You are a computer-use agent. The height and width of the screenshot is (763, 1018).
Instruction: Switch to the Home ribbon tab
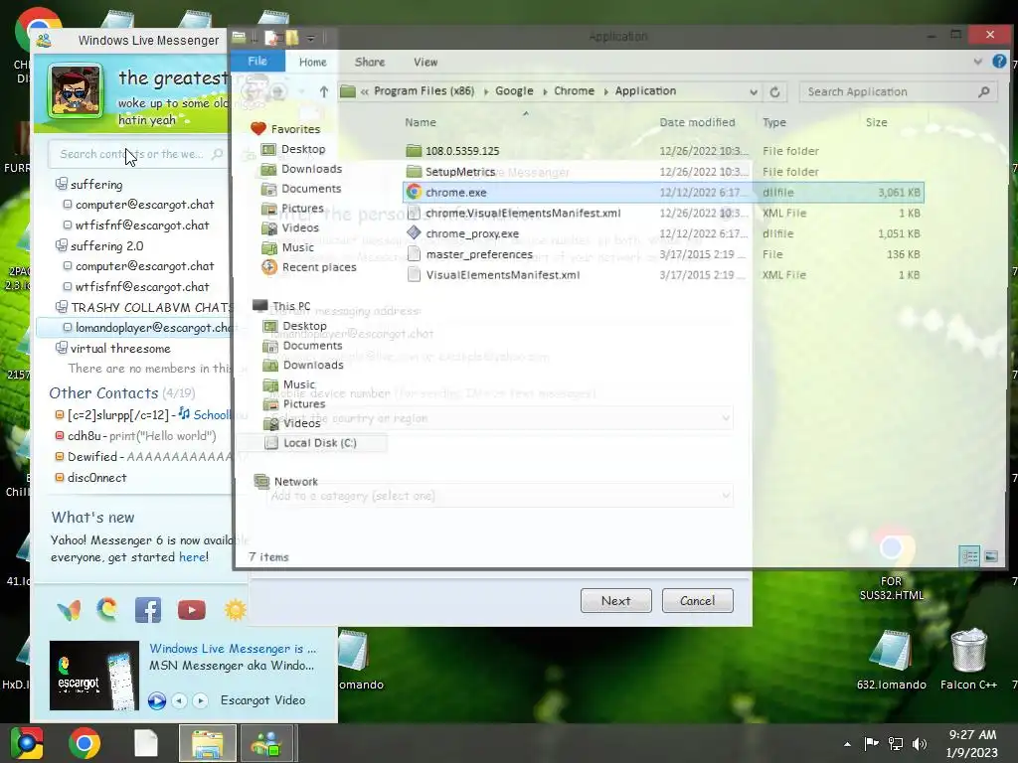tap(312, 62)
